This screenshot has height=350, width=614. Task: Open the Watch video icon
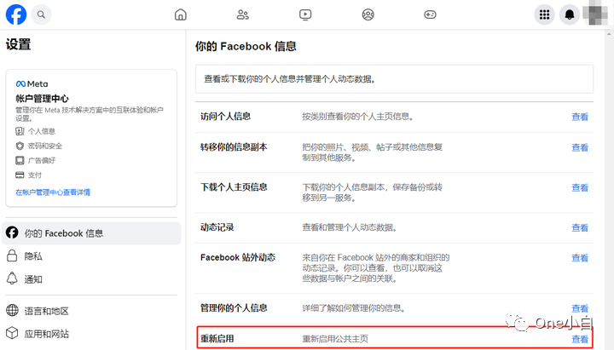point(305,14)
